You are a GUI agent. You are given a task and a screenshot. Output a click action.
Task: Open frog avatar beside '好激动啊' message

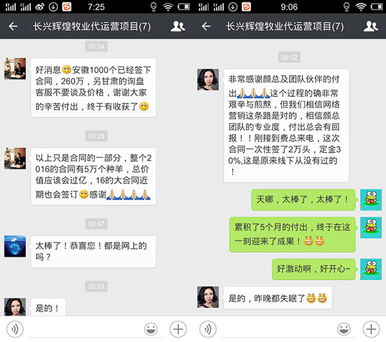click(371, 269)
